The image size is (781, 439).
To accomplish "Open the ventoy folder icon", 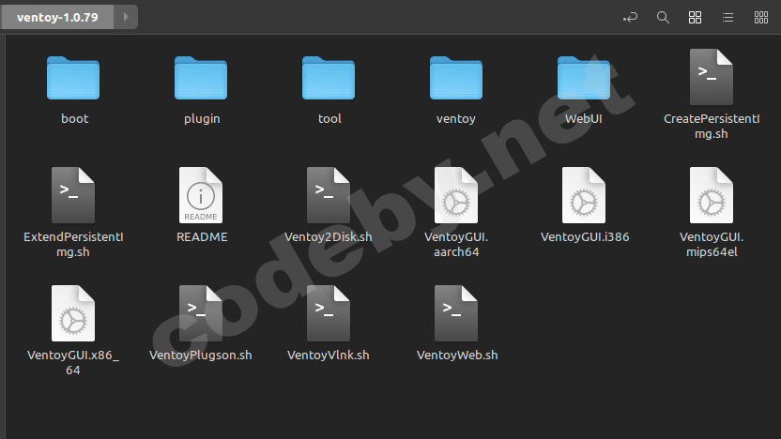I will 456,78.
